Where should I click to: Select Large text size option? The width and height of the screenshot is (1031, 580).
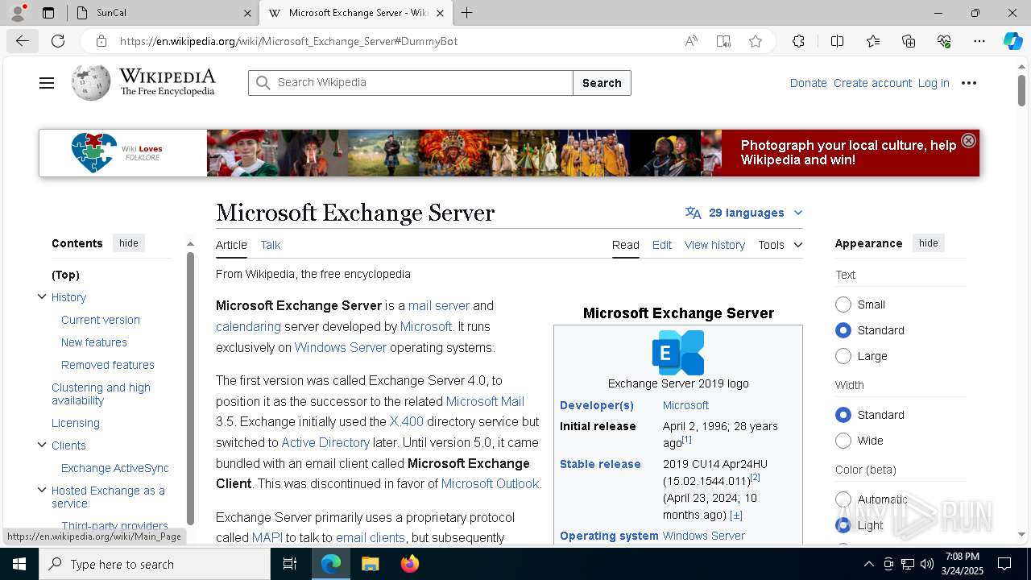pyautogui.click(x=843, y=356)
